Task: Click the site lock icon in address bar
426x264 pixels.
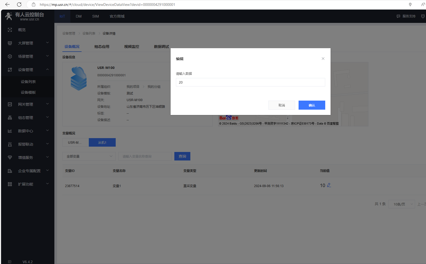Action: [x=34, y=5]
